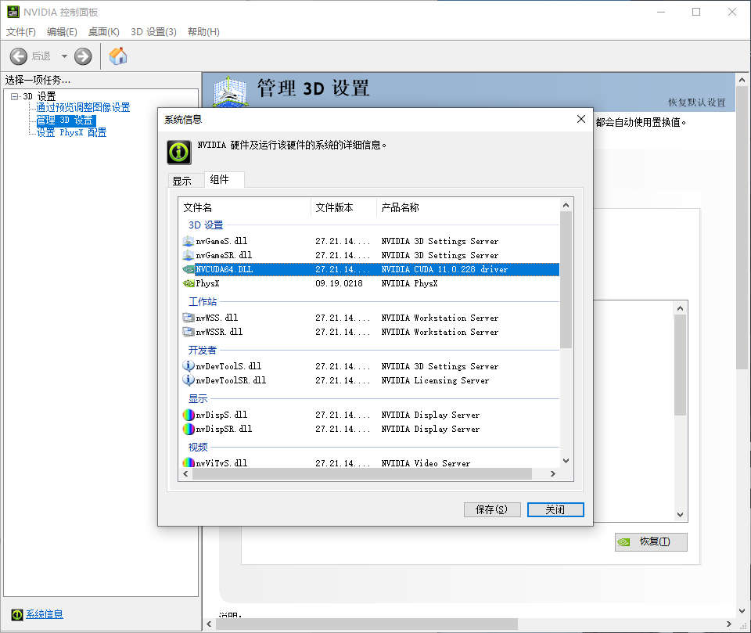
Task: Click the main panel horizontal scroll right arrow
Action: [x=728, y=624]
